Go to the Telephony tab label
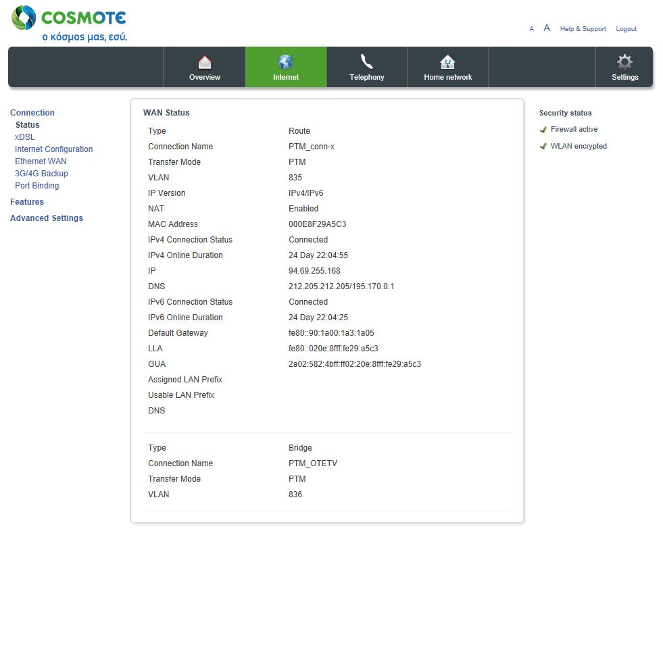The image size is (663, 656). click(x=366, y=77)
